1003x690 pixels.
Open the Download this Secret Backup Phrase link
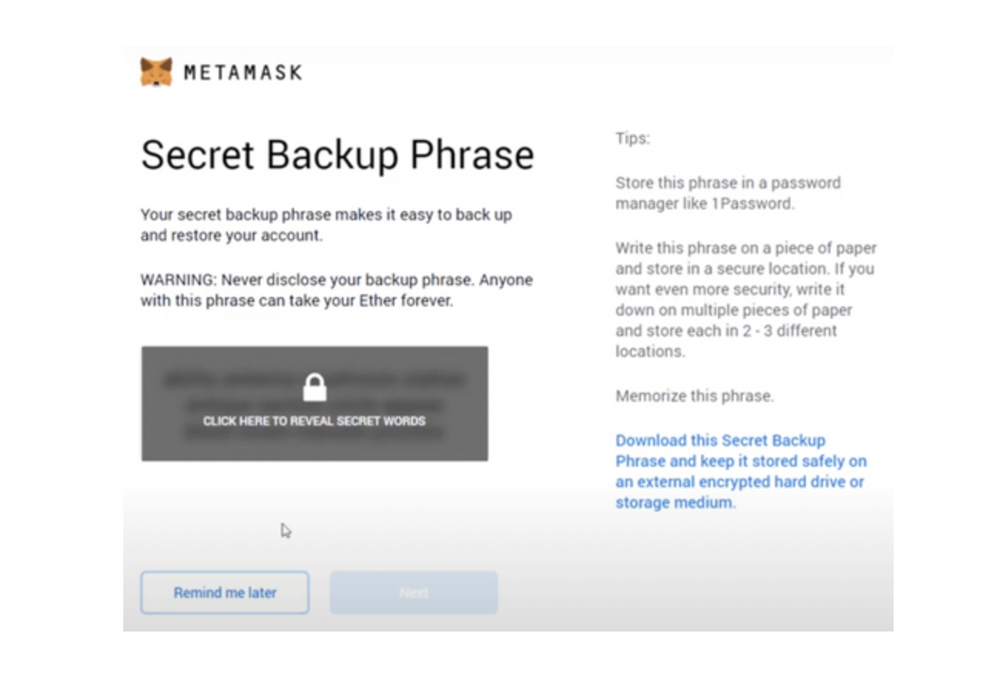(740, 471)
